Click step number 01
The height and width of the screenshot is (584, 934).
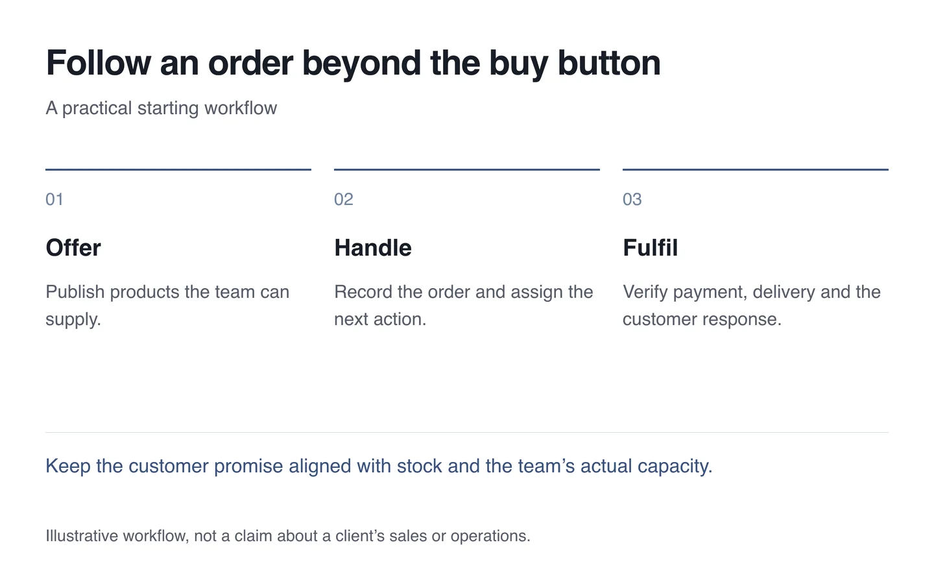click(x=54, y=199)
